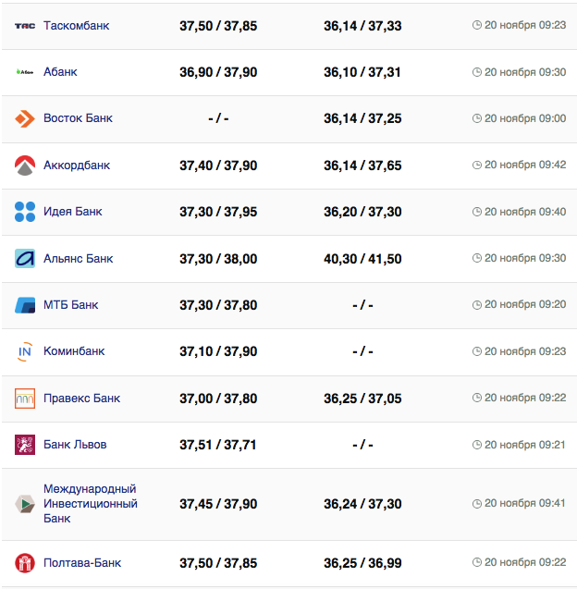Click the МТБ Банк logo icon
Screen dimensions: 577x589
click(25, 305)
